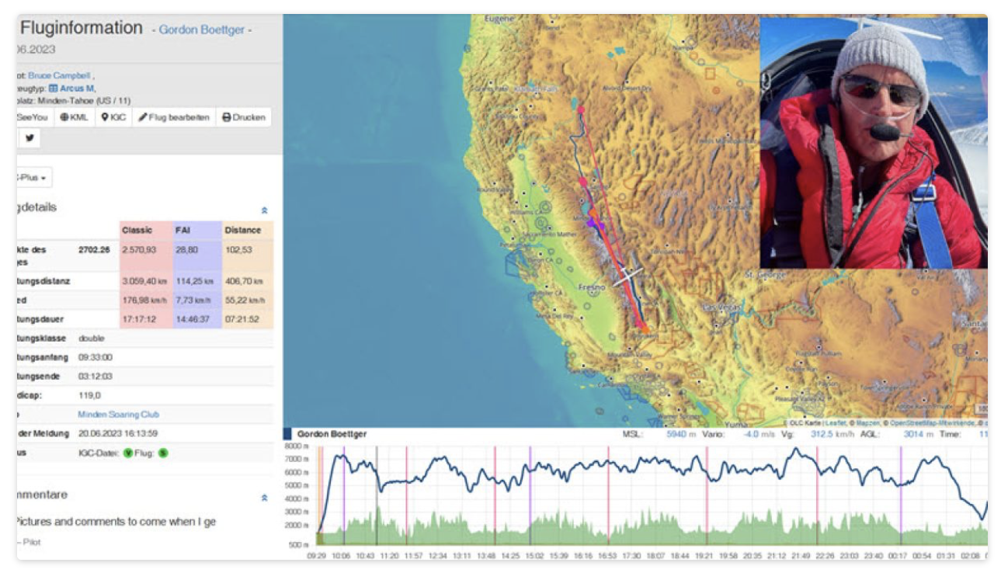Screen dimensions: 1008x573
Task: Click barogram purple marker near 10:06
Action: click(x=344, y=495)
